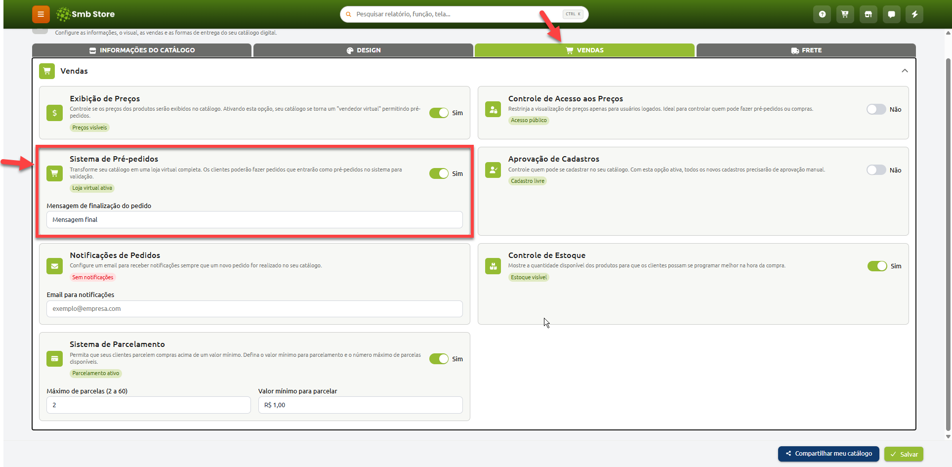
Task: Click the Exibição de Preços dollar icon
Action: pos(54,113)
